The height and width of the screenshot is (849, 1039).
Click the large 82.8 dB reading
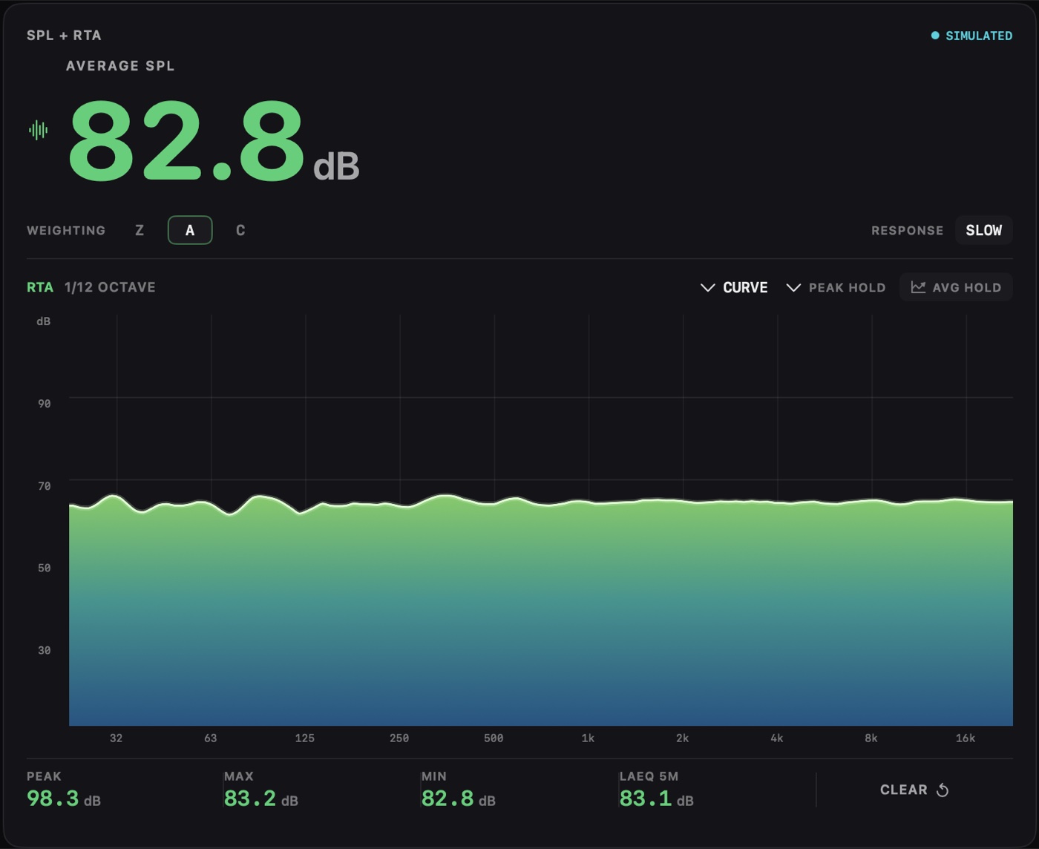(x=214, y=142)
